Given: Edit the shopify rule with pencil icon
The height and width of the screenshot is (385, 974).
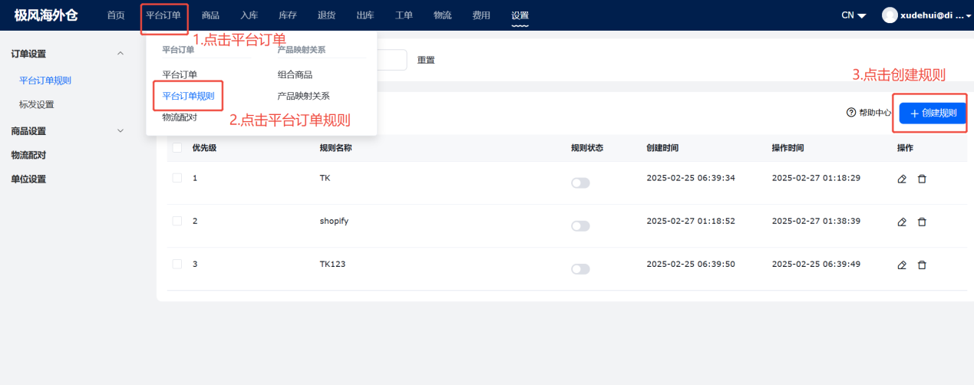Looking at the screenshot, I should click(x=902, y=222).
